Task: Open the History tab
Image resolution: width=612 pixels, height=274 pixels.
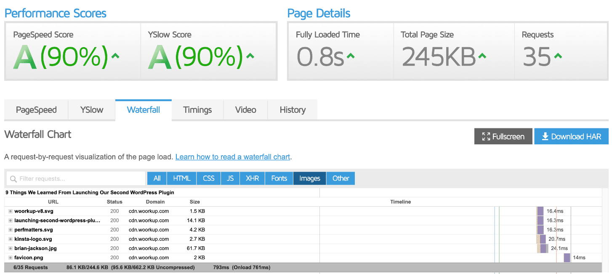Action: click(292, 110)
